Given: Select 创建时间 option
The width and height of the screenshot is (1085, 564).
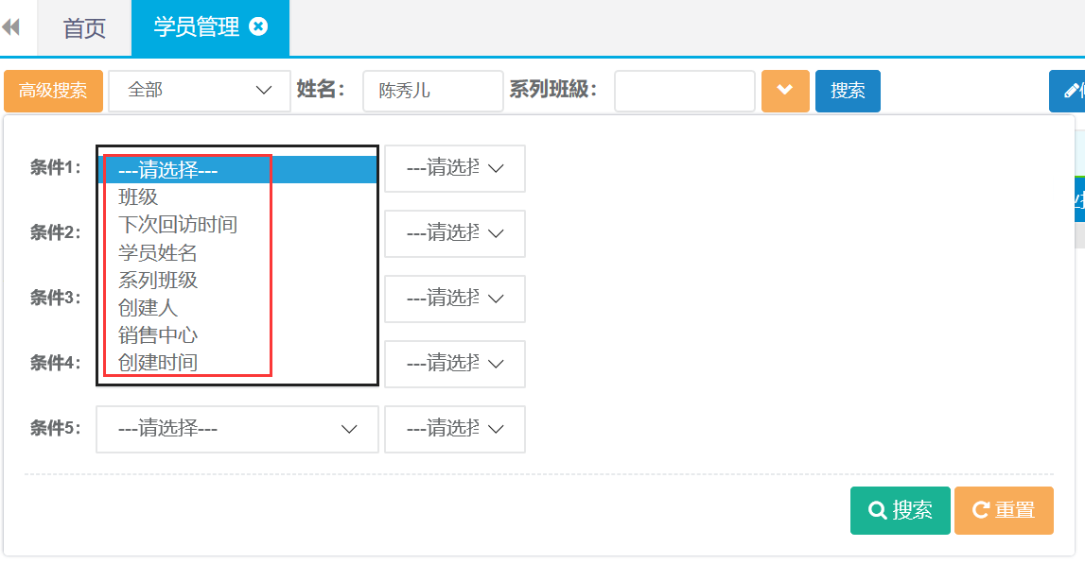Looking at the screenshot, I should click(x=158, y=362).
